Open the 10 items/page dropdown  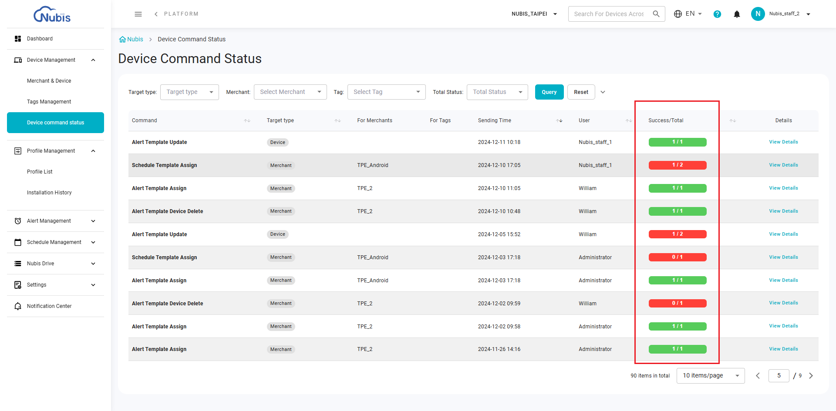tap(711, 376)
